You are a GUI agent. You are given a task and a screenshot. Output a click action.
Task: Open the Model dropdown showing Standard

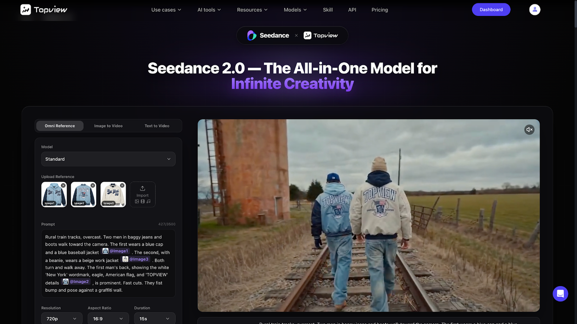108,159
